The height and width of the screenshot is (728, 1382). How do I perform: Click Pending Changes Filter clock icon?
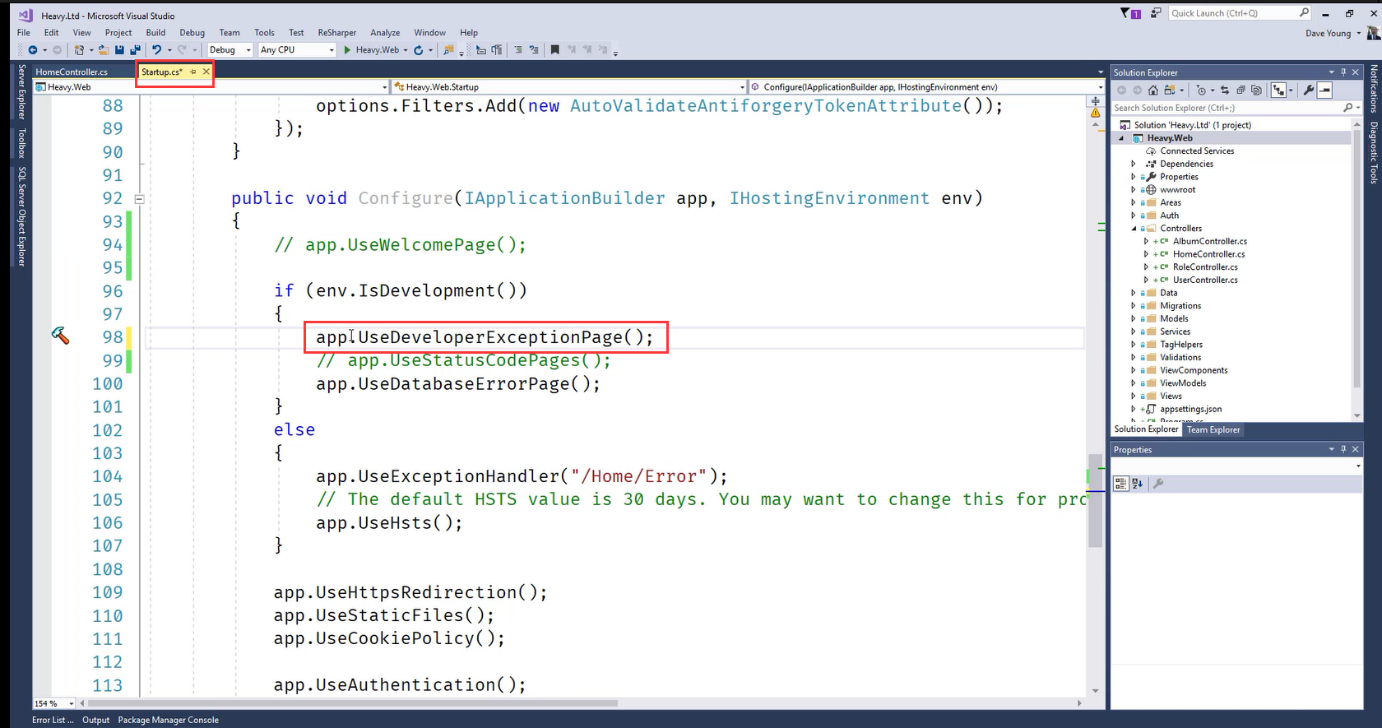1201,90
